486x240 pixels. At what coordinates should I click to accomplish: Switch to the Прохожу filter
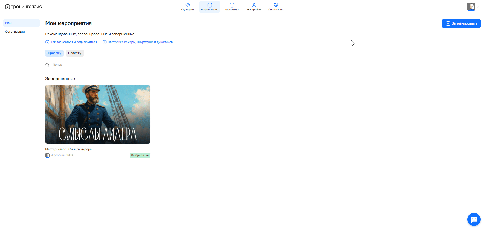[x=75, y=53]
